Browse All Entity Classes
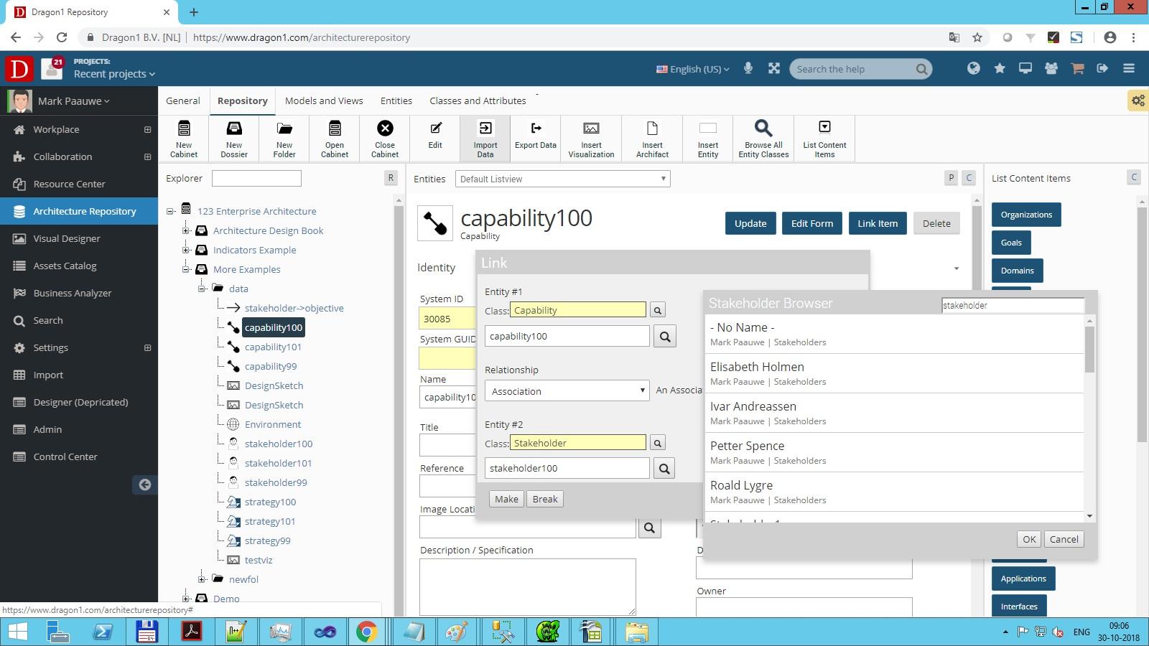 tap(763, 138)
